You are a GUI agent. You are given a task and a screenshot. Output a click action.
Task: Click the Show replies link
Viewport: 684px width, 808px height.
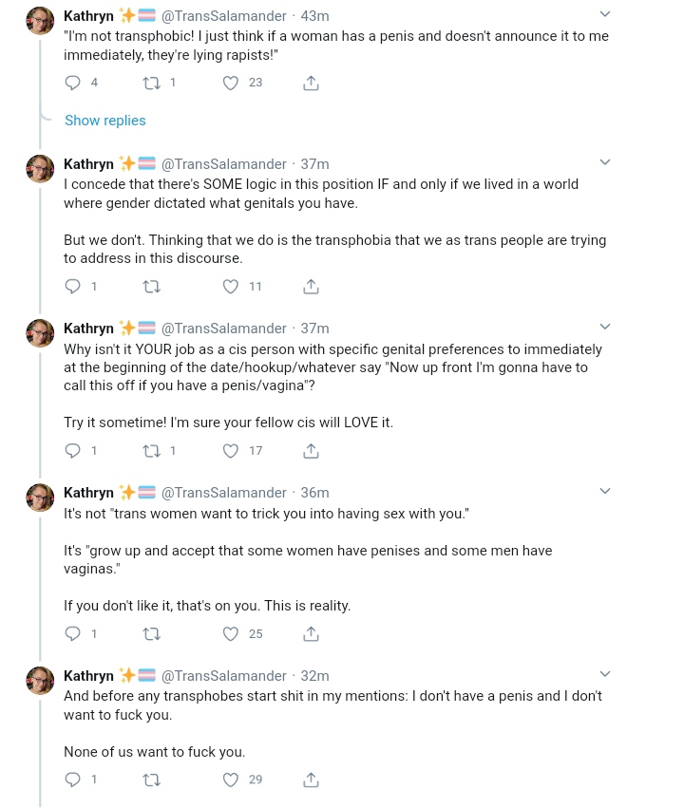point(105,121)
